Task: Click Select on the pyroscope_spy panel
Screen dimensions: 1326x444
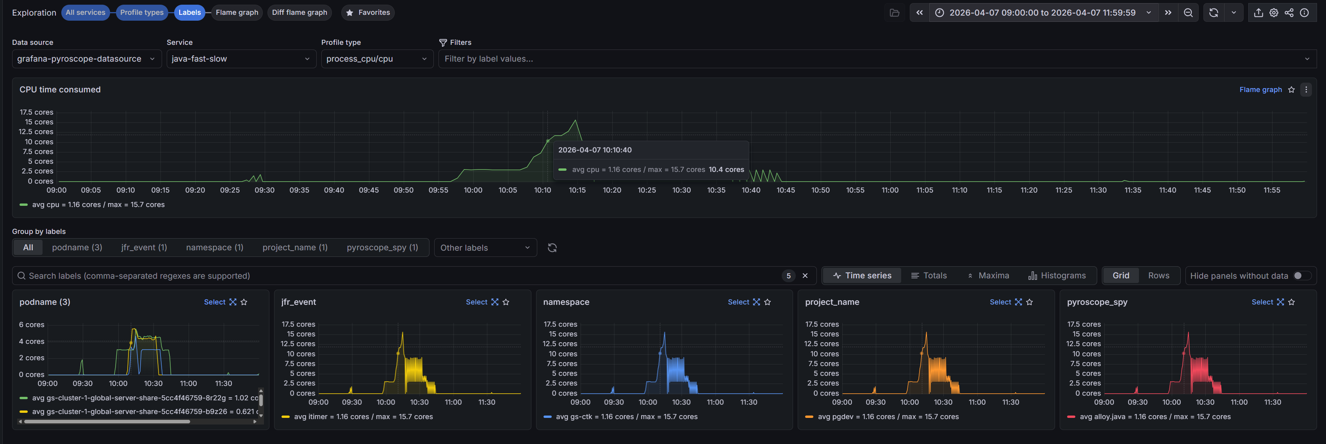Action: [1263, 302]
